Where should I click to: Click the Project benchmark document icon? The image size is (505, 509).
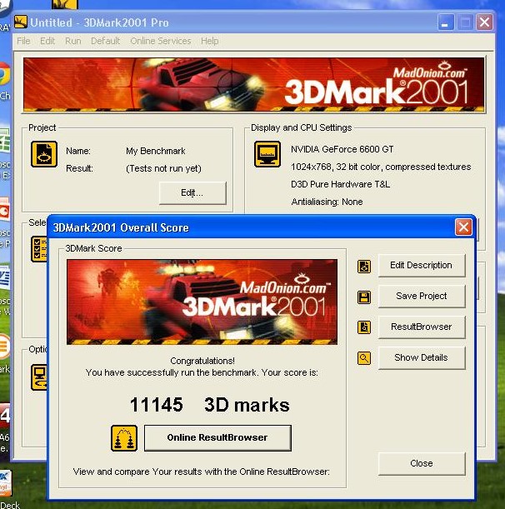point(44,154)
